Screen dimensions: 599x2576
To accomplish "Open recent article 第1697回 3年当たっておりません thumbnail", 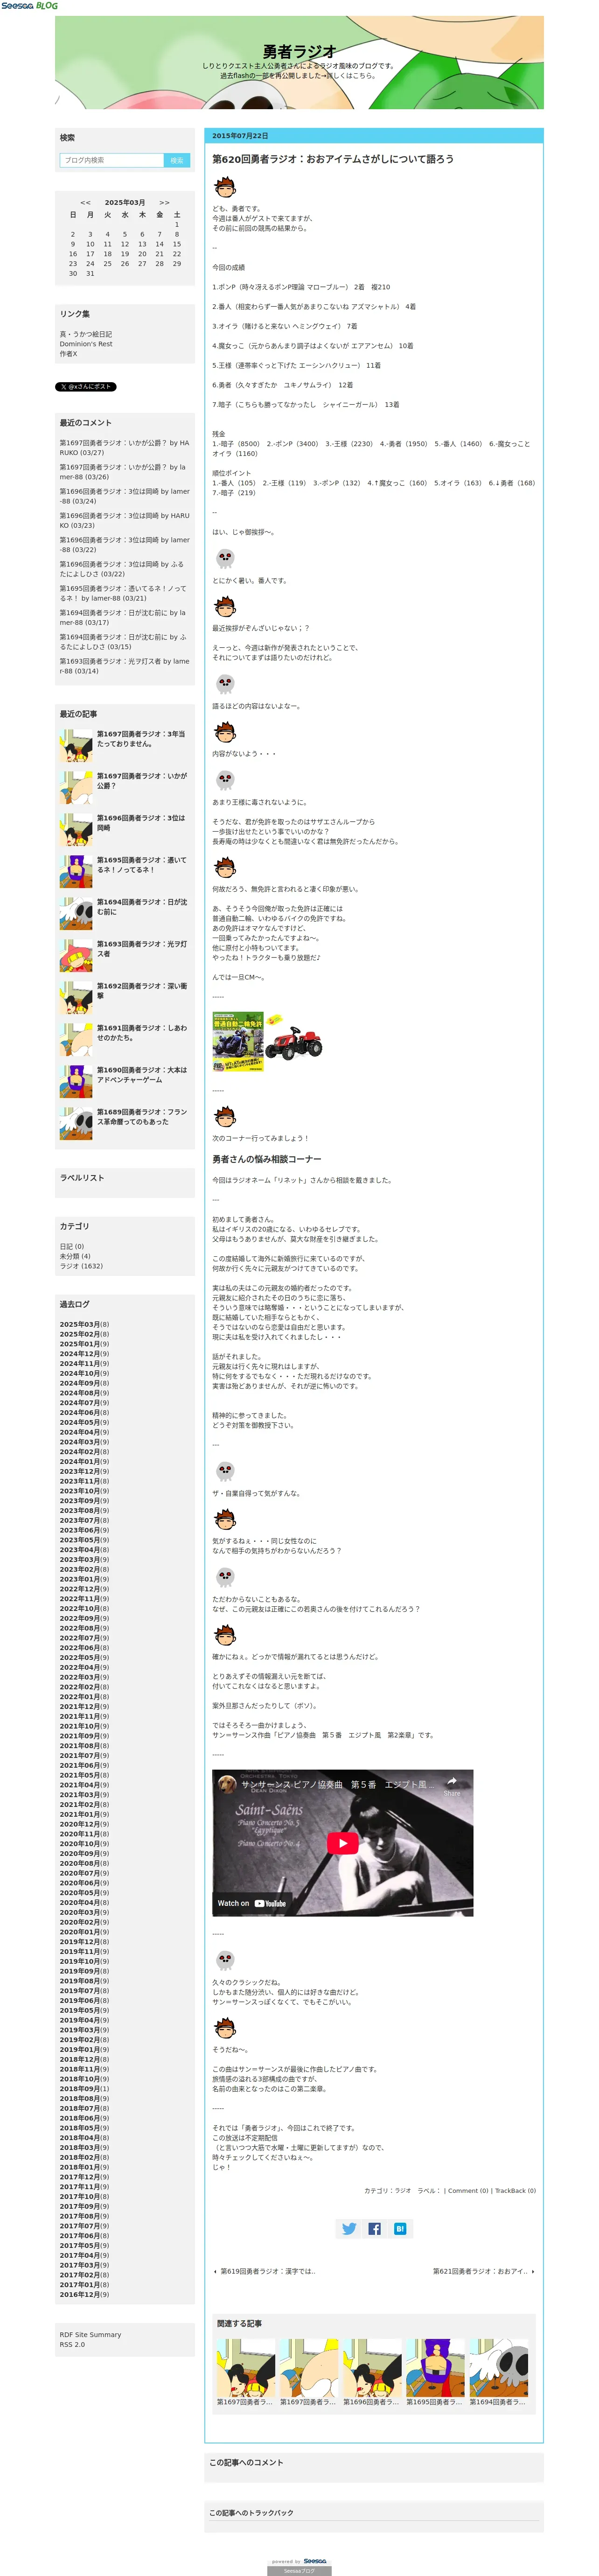I will (76, 746).
